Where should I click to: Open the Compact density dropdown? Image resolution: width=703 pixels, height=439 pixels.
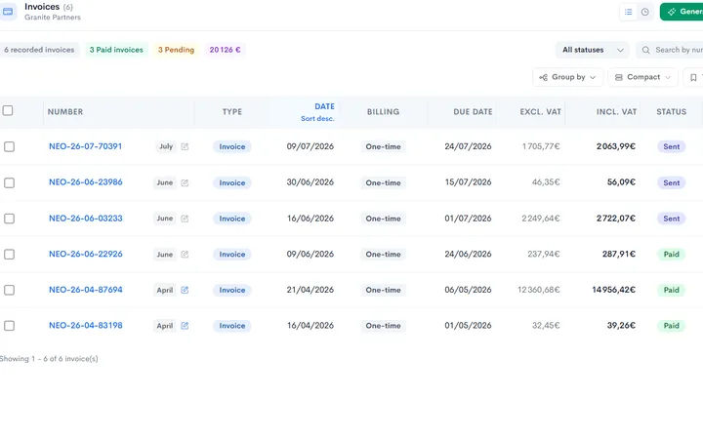[x=642, y=77]
